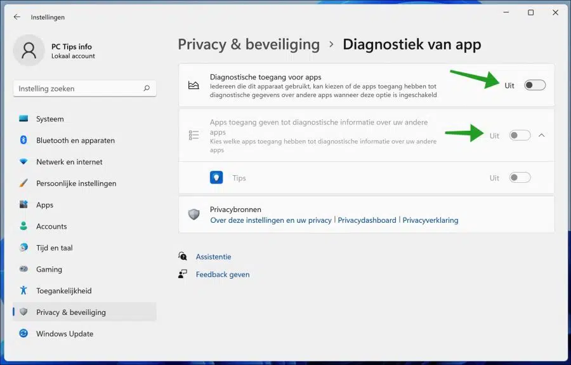Viewport: 571px width, 365px height.
Task: Go to Accounts settings
Action: 84,226
